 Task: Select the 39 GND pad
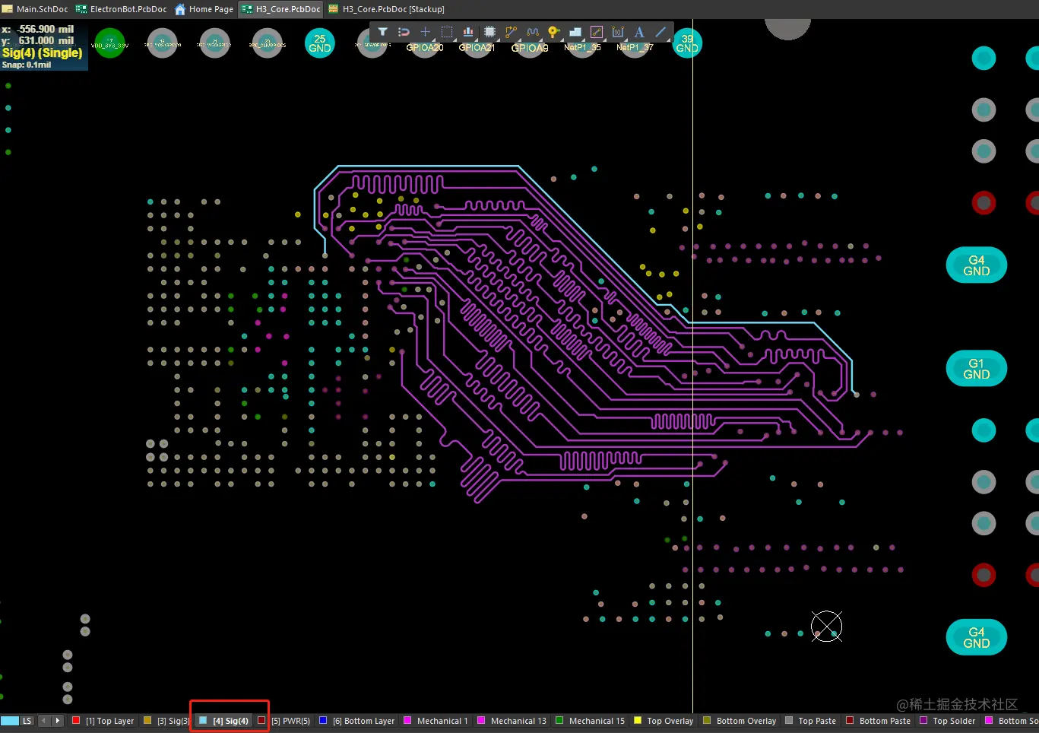687,43
